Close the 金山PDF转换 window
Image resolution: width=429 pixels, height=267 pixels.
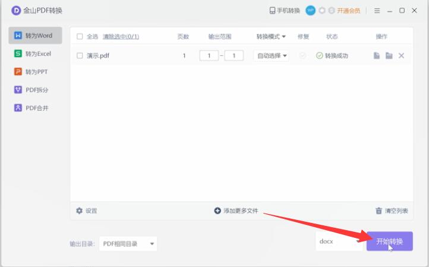pos(415,11)
